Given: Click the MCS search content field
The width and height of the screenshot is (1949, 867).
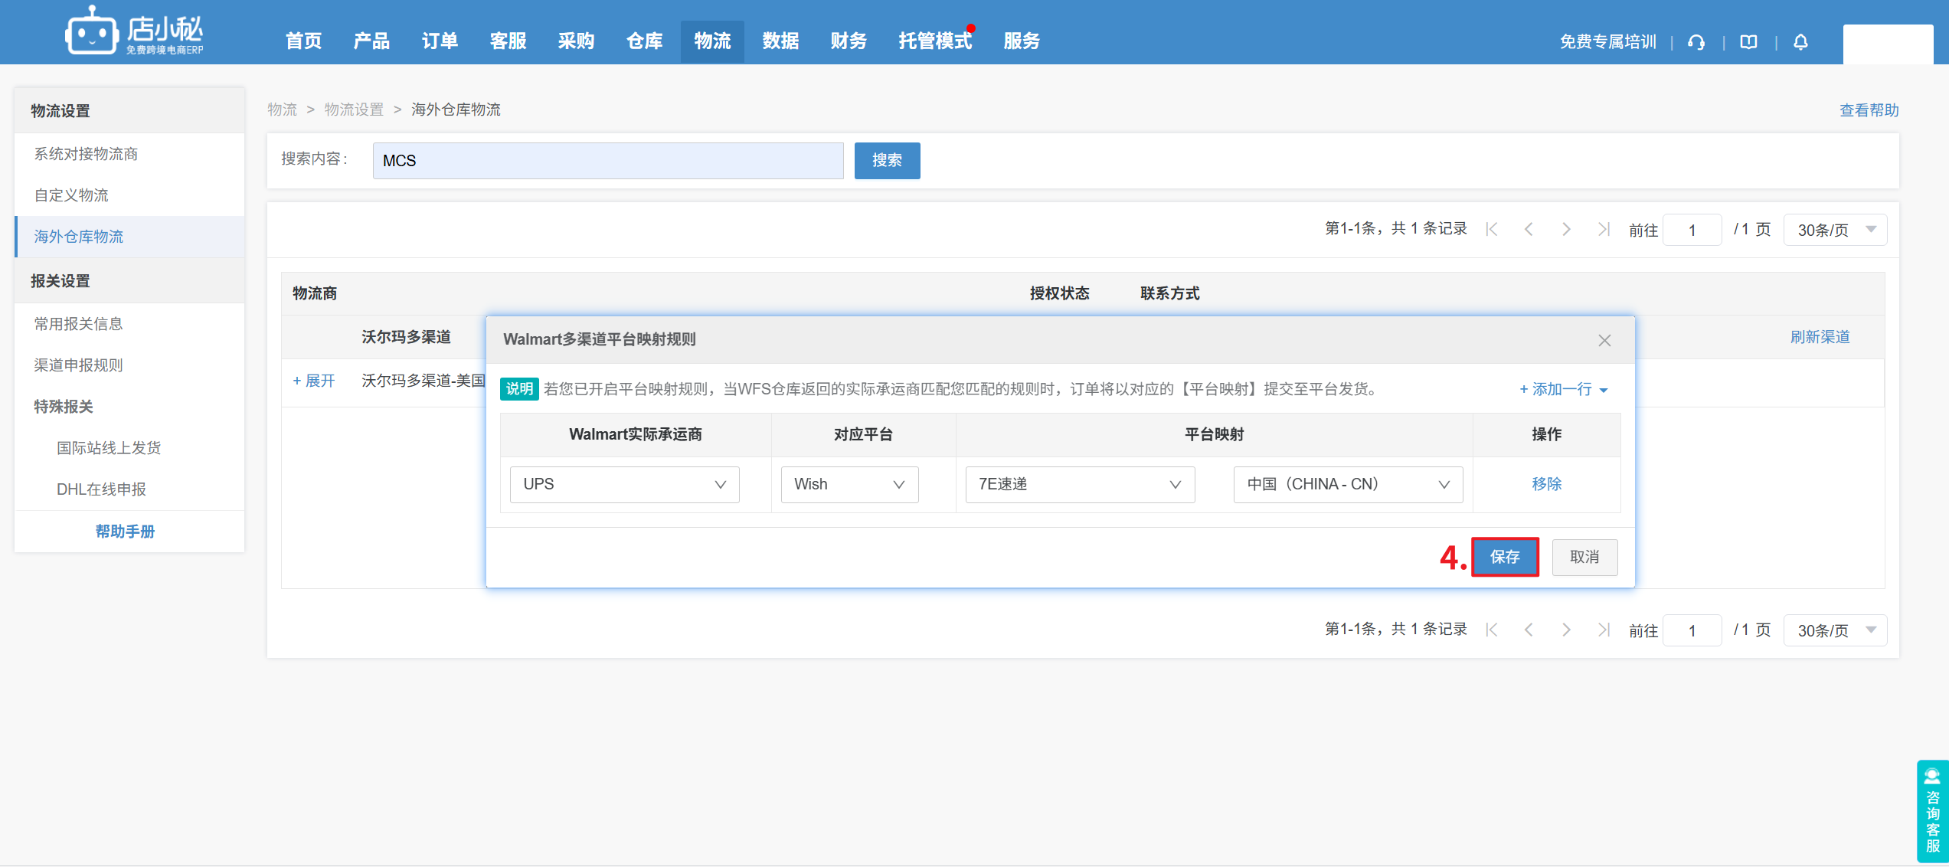Looking at the screenshot, I should [x=607, y=161].
